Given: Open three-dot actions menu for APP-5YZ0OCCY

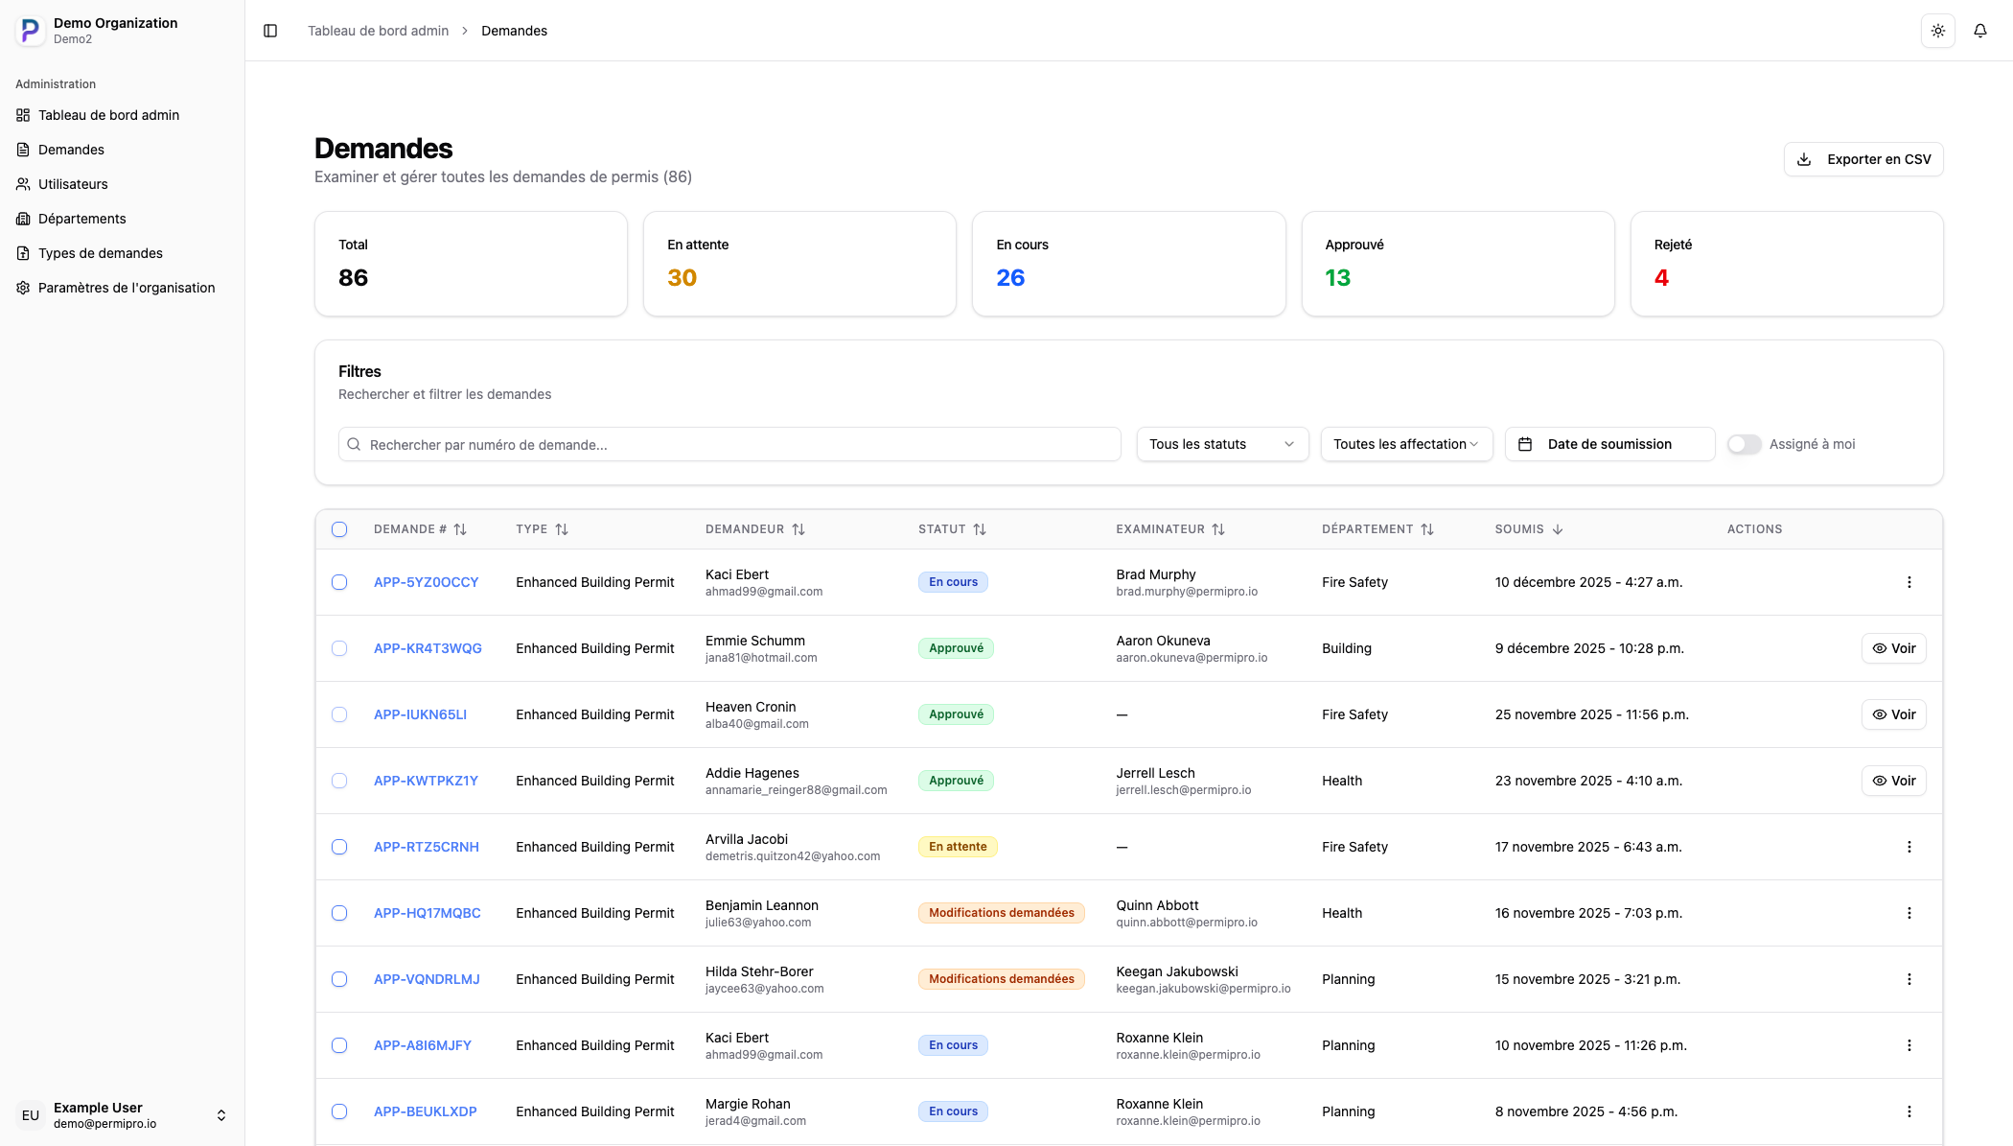Looking at the screenshot, I should point(1909,582).
